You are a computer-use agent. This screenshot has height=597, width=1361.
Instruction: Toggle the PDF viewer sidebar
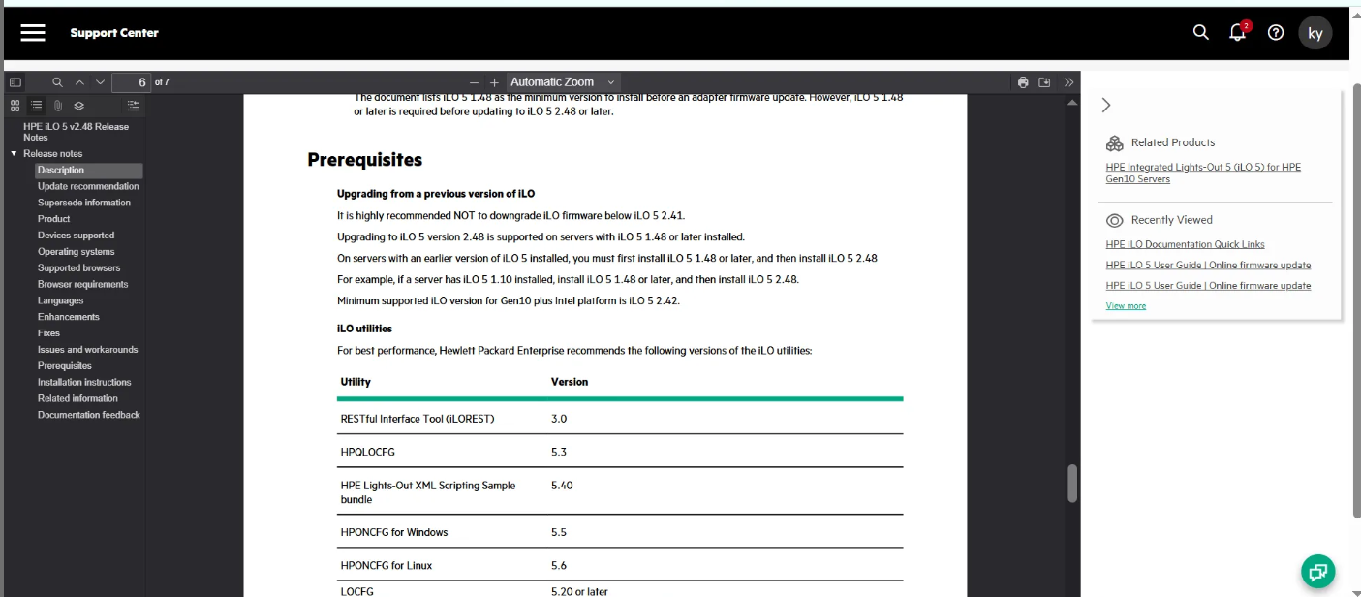point(15,82)
